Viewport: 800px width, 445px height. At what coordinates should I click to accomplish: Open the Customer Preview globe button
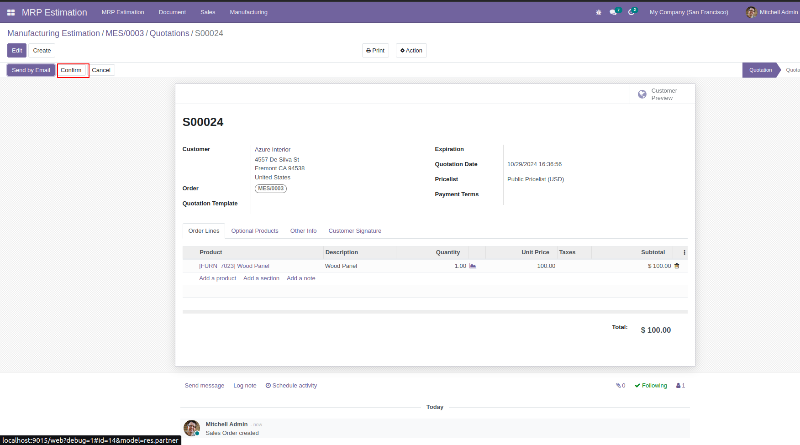[x=663, y=94]
